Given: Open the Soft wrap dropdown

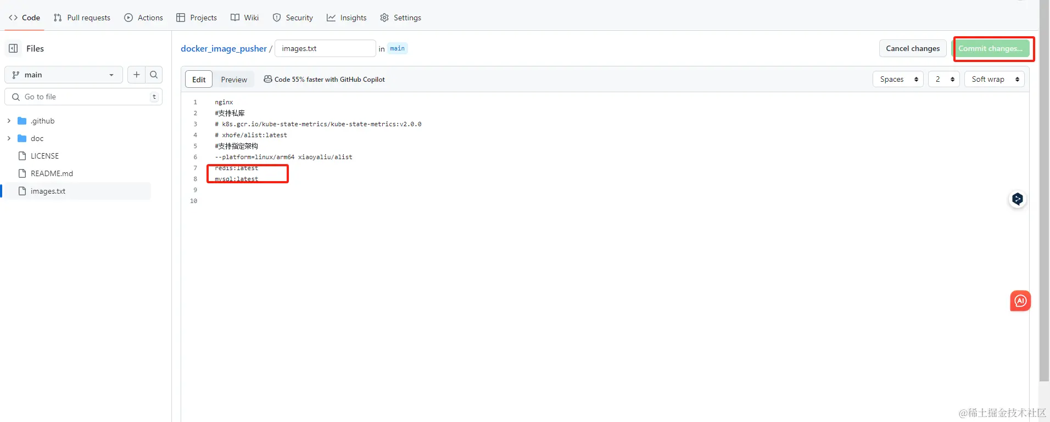Looking at the screenshot, I should coord(994,79).
